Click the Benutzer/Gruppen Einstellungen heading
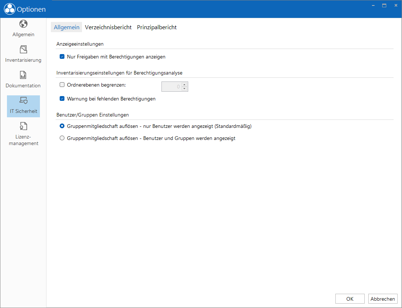This screenshot has height=308, width=402. 93,115
